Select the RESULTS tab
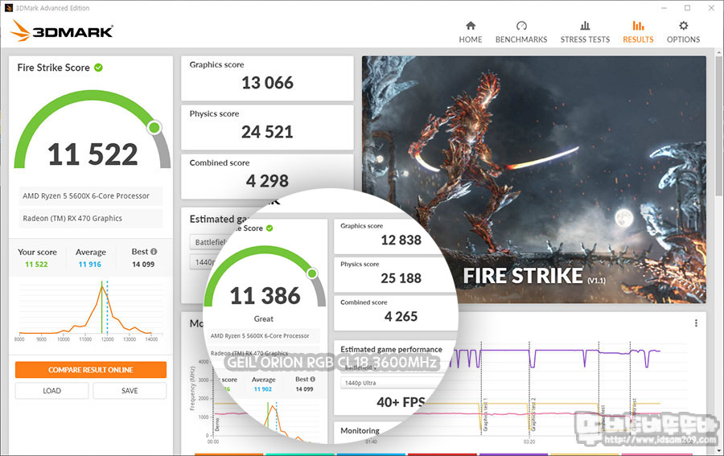724x456 pixels. coord(638,32)
